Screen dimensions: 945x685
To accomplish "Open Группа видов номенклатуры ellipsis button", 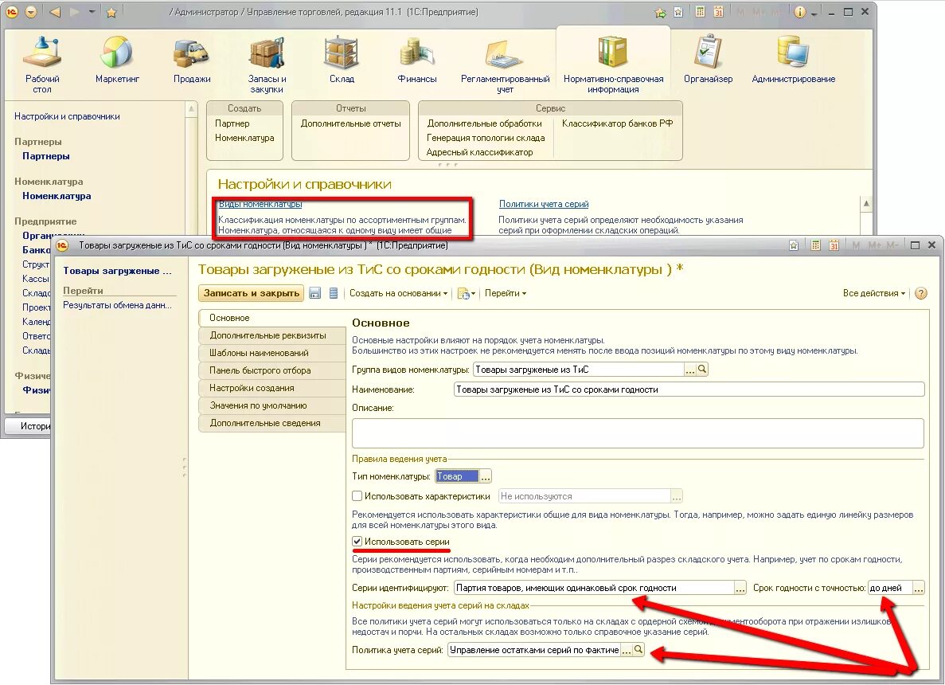I will pyautogui.click(x=690, y=370).
